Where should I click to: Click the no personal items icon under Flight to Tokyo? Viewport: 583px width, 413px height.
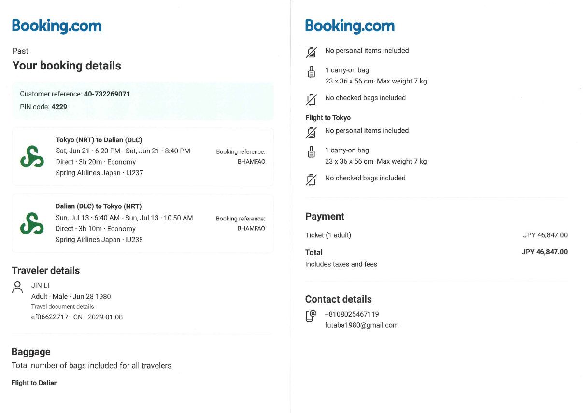312,132
